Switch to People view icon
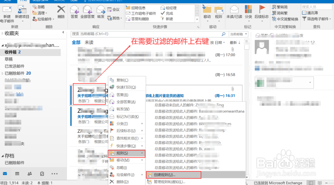The height and width of the screenshot is (185, 334). [x=30, y=174]
